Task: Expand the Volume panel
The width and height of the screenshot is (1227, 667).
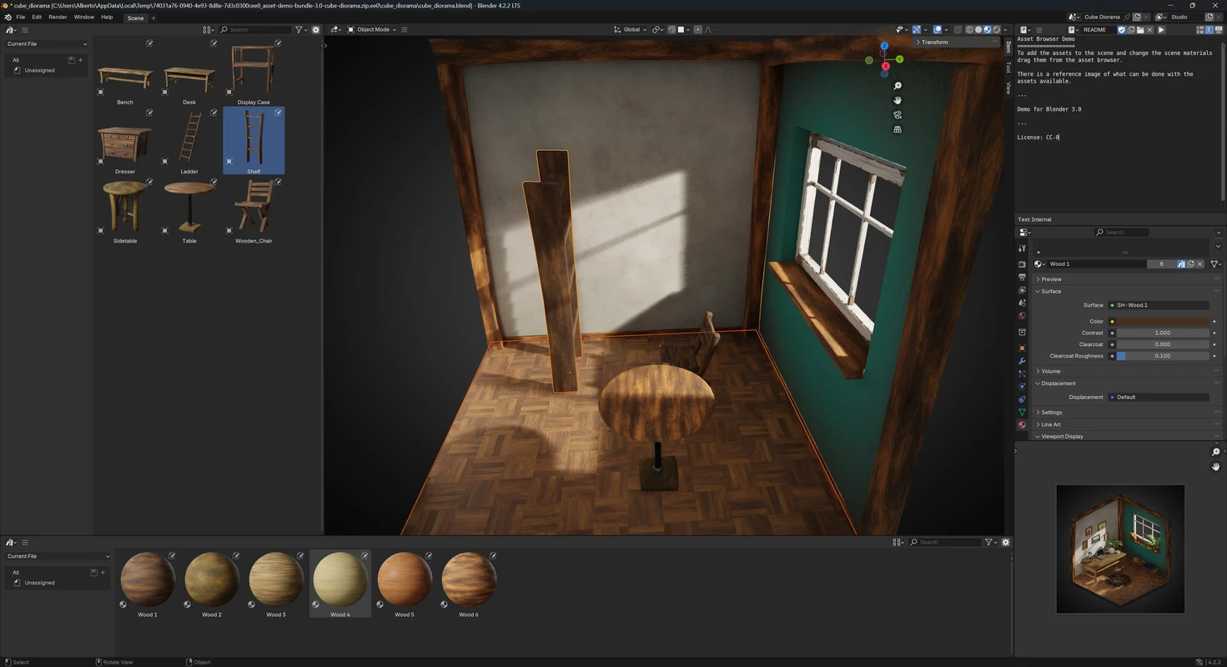Action: coord(1050,371)
